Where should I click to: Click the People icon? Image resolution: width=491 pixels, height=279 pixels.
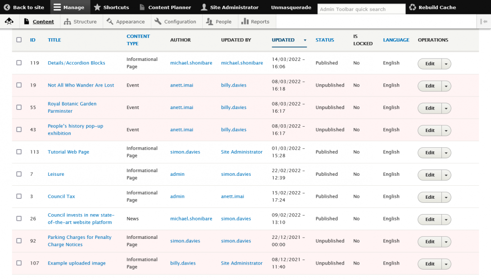click(209, 21)
